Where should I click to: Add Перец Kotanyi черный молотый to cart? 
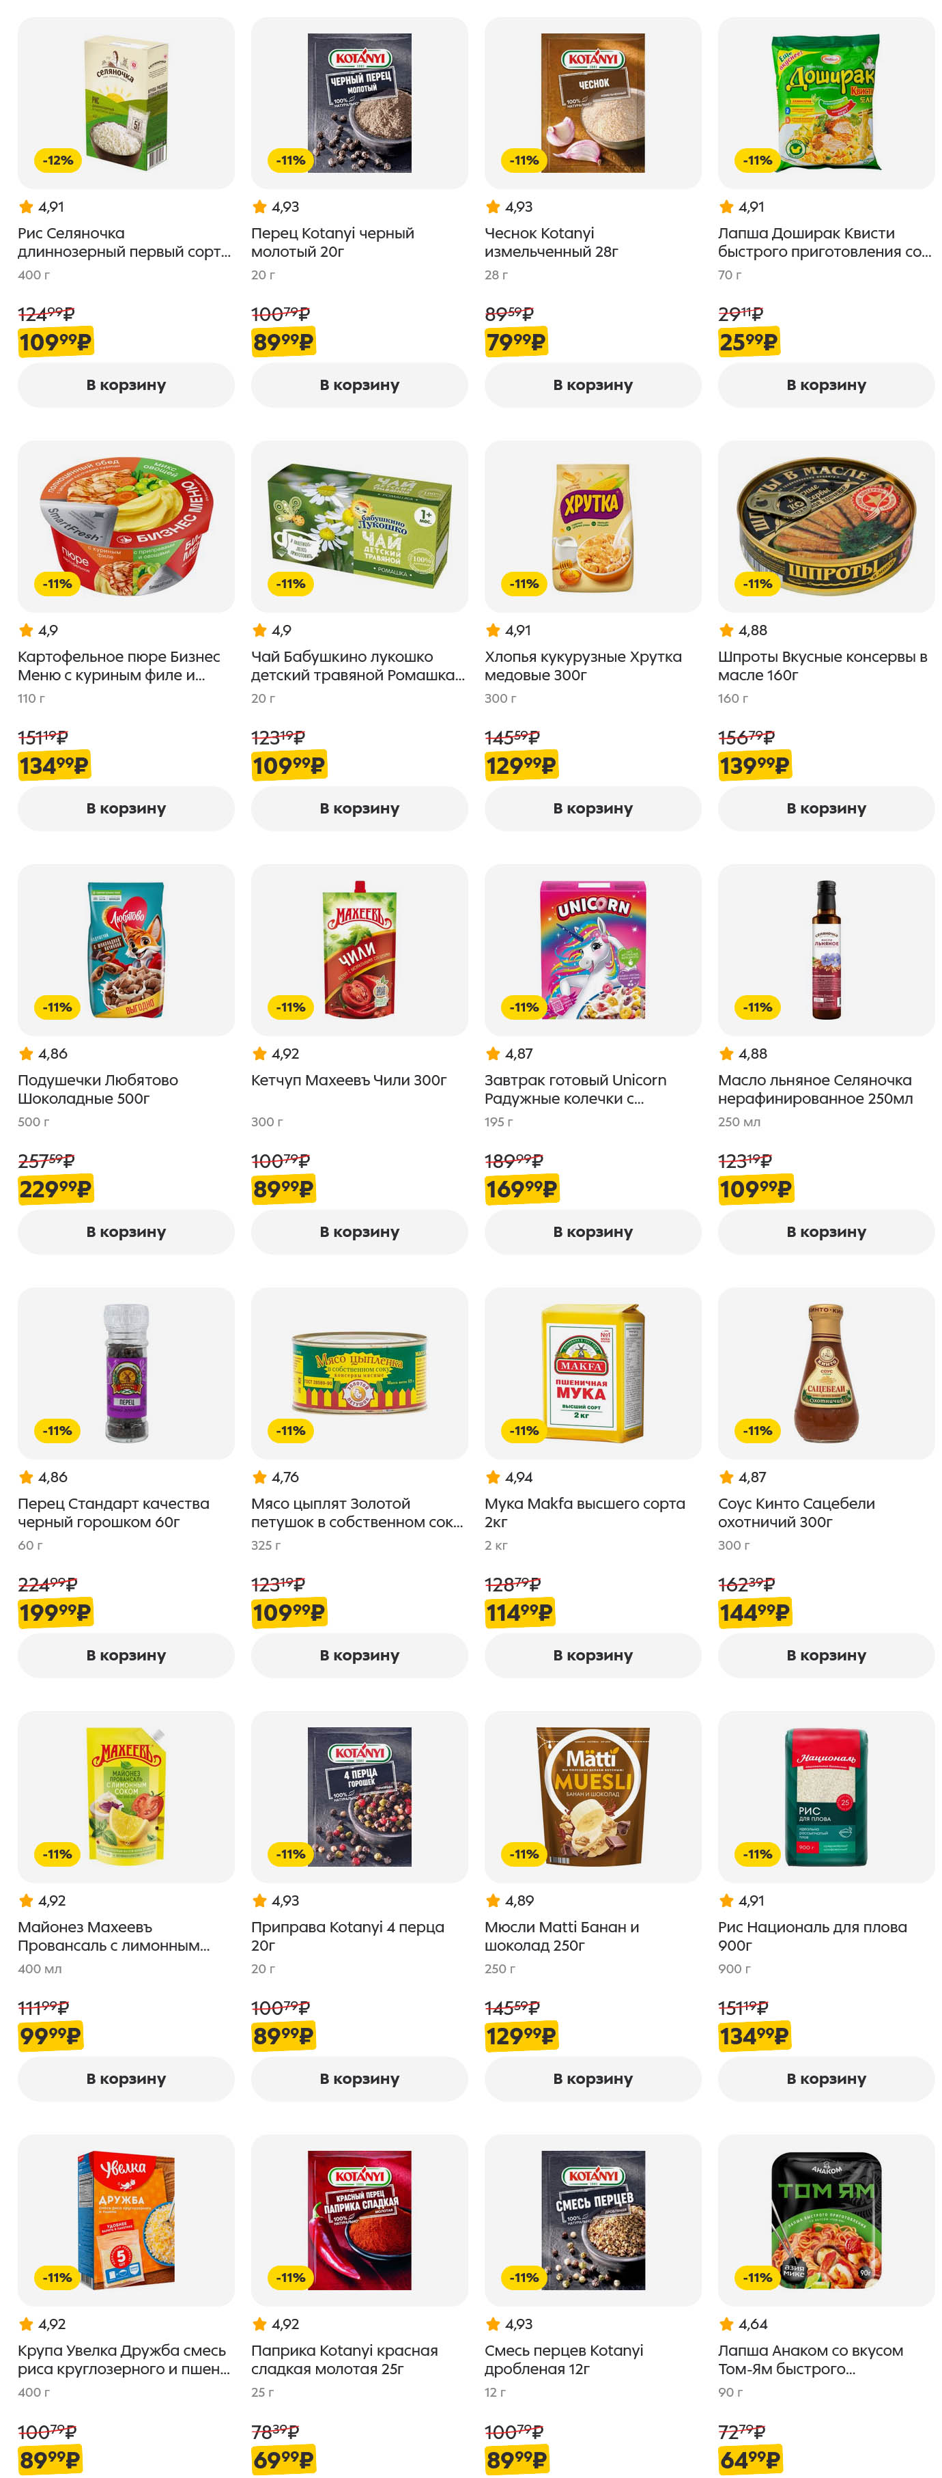point(358,385)
